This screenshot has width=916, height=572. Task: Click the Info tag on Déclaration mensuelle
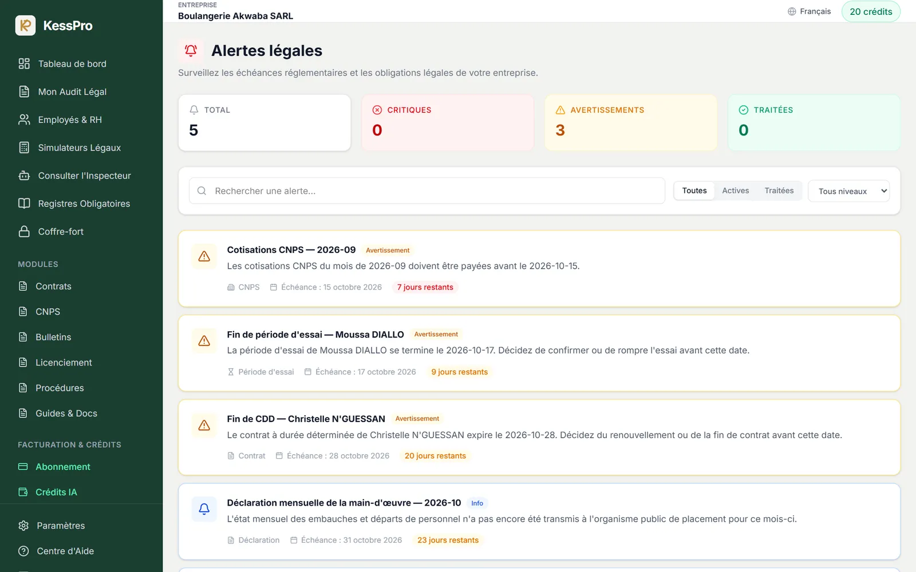[x=477, y=503]
